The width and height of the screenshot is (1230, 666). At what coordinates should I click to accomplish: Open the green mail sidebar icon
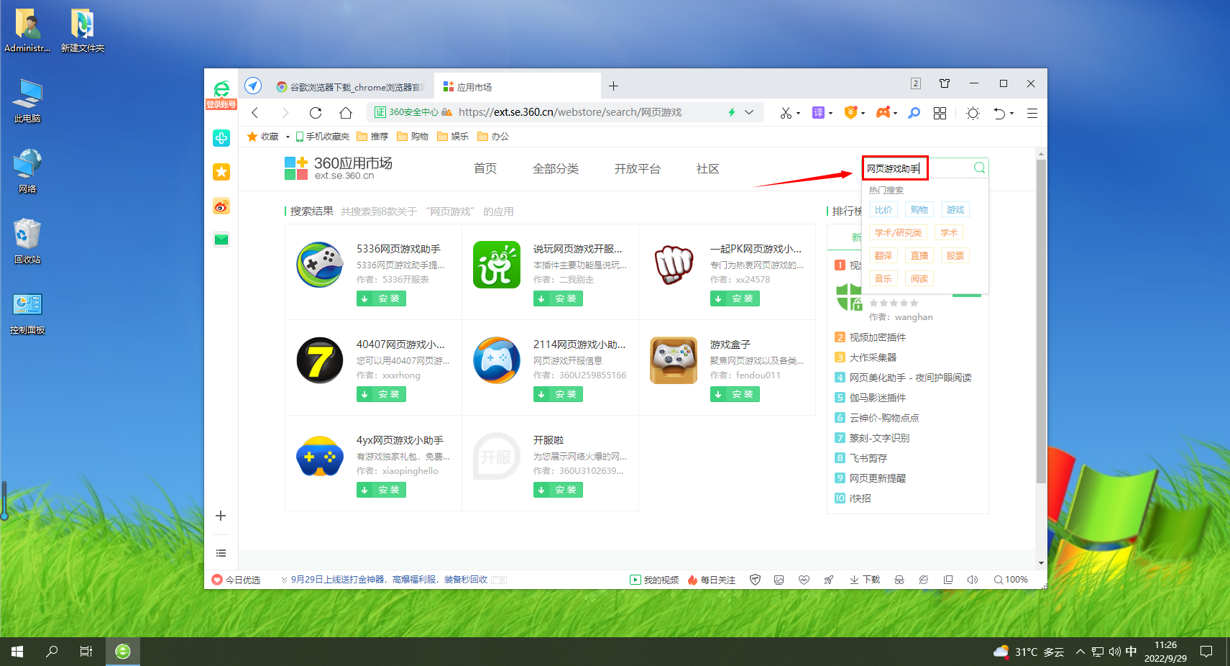(221, 240)
